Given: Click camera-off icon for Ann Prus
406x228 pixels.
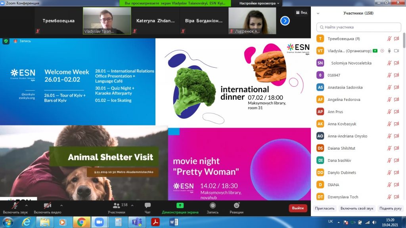Looking at the screenshot, I should (x=396, y=112).
